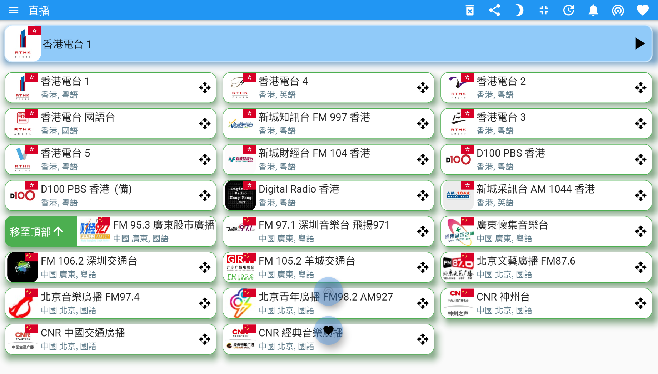The width and height of the screenshot is (658, 374).
Task: Tap move handle on FM 105.2 羊城交通台 card
Action: [x=423, y=267]
